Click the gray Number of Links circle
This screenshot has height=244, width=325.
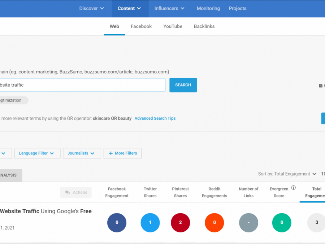pos(248,223)
